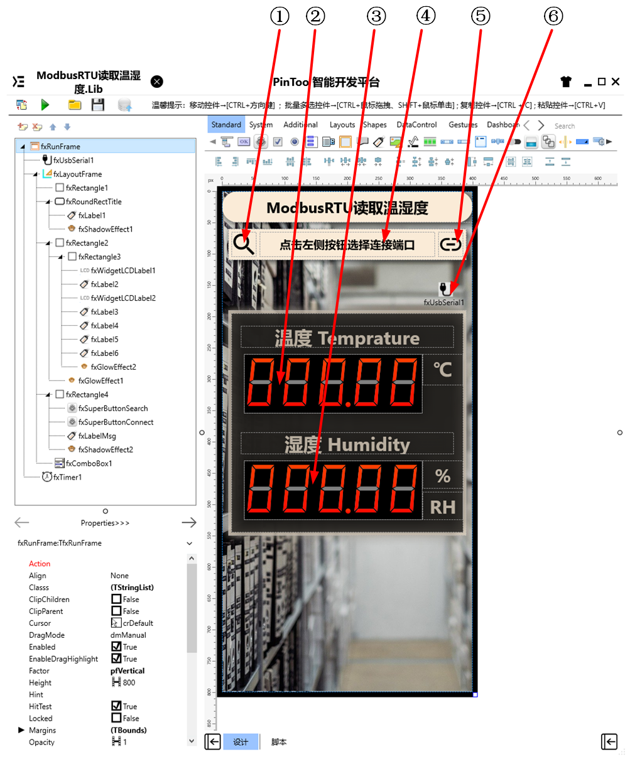This screenshot has height=759, width=630.
Task: Collapse the fxRunFrame tree node
Action: [23, 147]
